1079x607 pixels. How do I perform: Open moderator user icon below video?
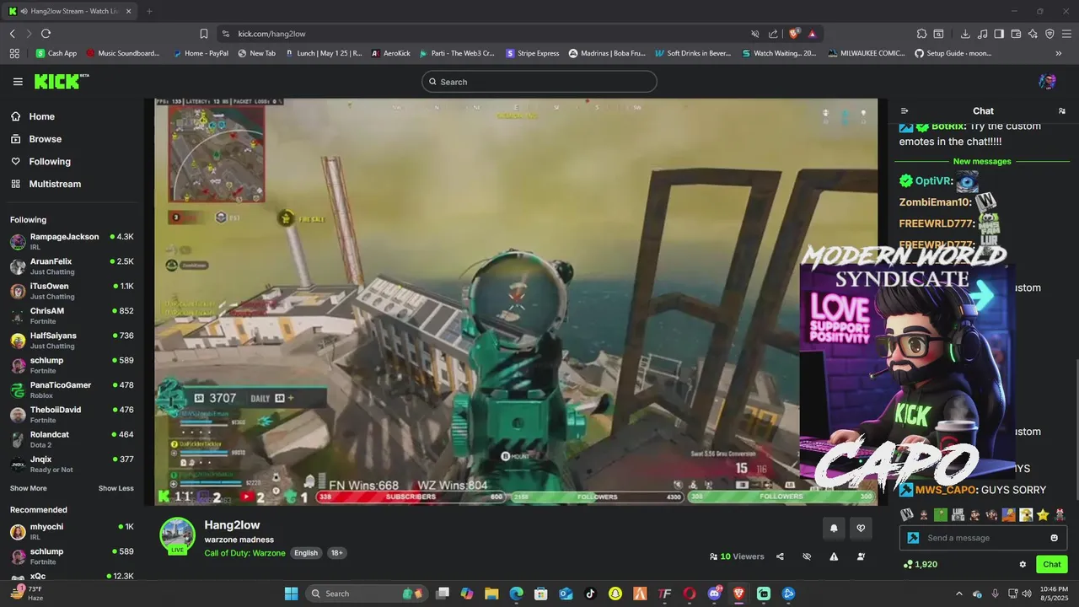click(861, 556)
